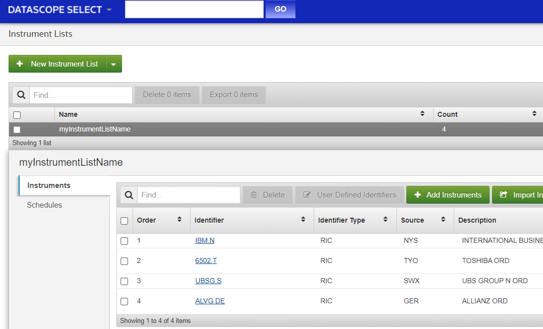The height and width of the screenshot is (329, 543).
Task: Sort lists by Name column arrows
Action: [x=422, y=114]
